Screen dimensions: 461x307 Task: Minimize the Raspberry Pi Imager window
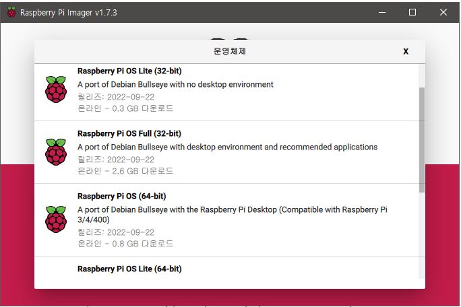382,12
